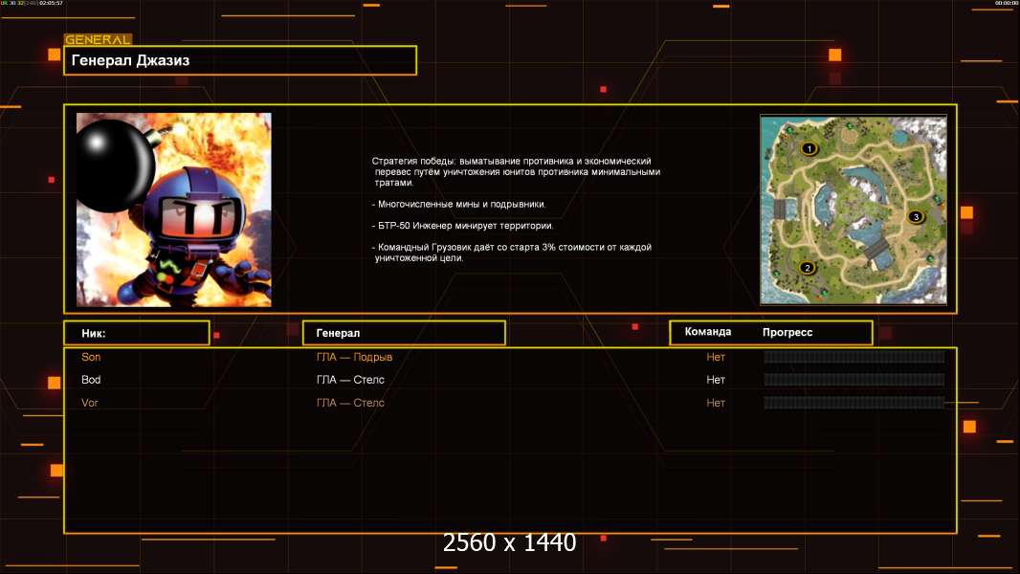Select player Bod in the list
The height and width of the screenshot is (574, 1020).
[x=91, y=380]
